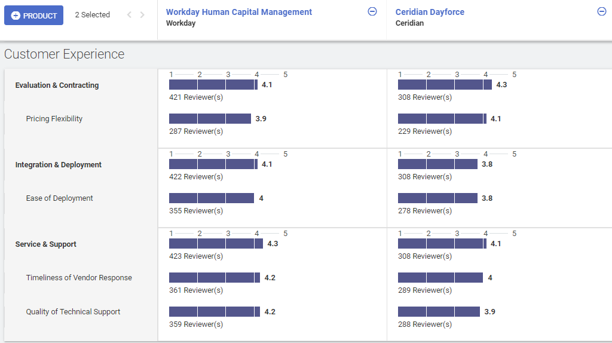612x343 pixels.
Task: Click '355 Reviewer(s)' under Workday
Action: [x=196, y=211]
